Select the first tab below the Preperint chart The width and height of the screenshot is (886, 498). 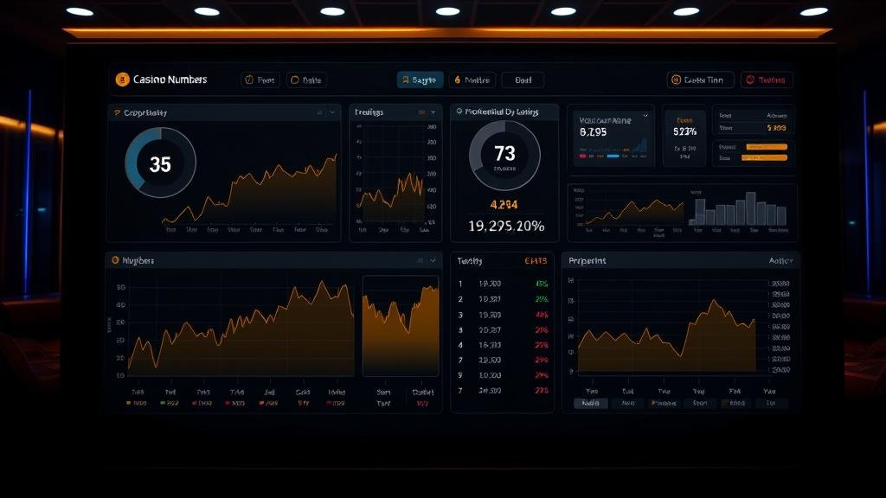pos(591,403)
